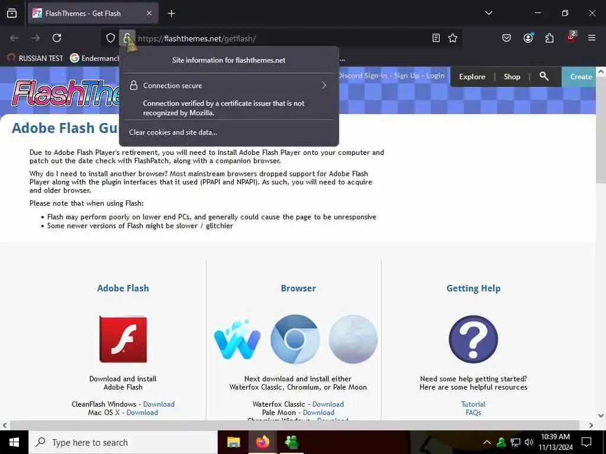Open the Tutorial link
The height and width of the screenshot is (454, 606).
pos(473,404)
